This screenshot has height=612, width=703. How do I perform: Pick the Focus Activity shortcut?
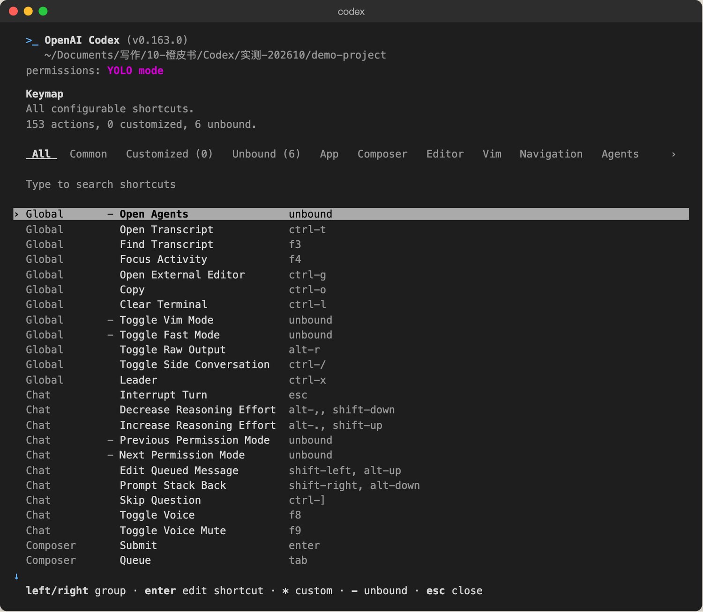tap(351, 259)
